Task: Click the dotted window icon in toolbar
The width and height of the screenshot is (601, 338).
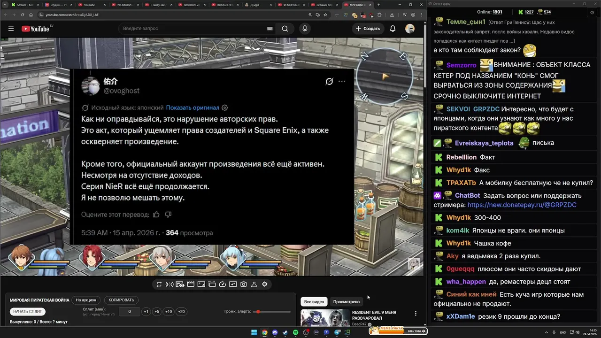Action: point(212,284)
